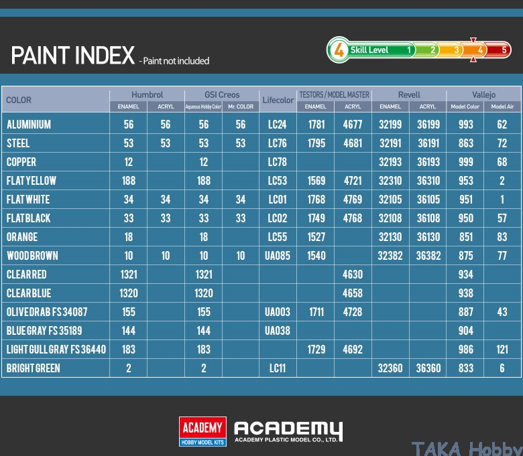Click the red Academy Hobby Model Kits logo

(202, 431)
